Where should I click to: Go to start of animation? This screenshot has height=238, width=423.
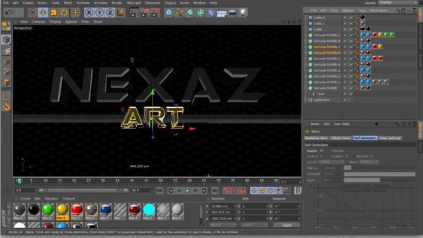160,191
